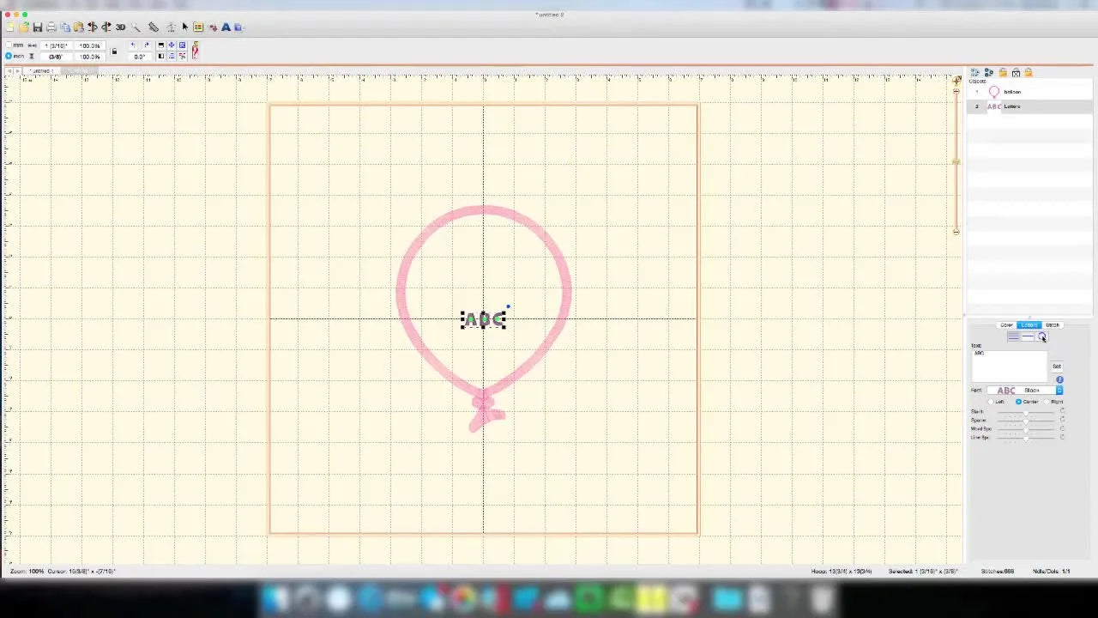Switch to the Stitch tab

tap(1053, 325)
